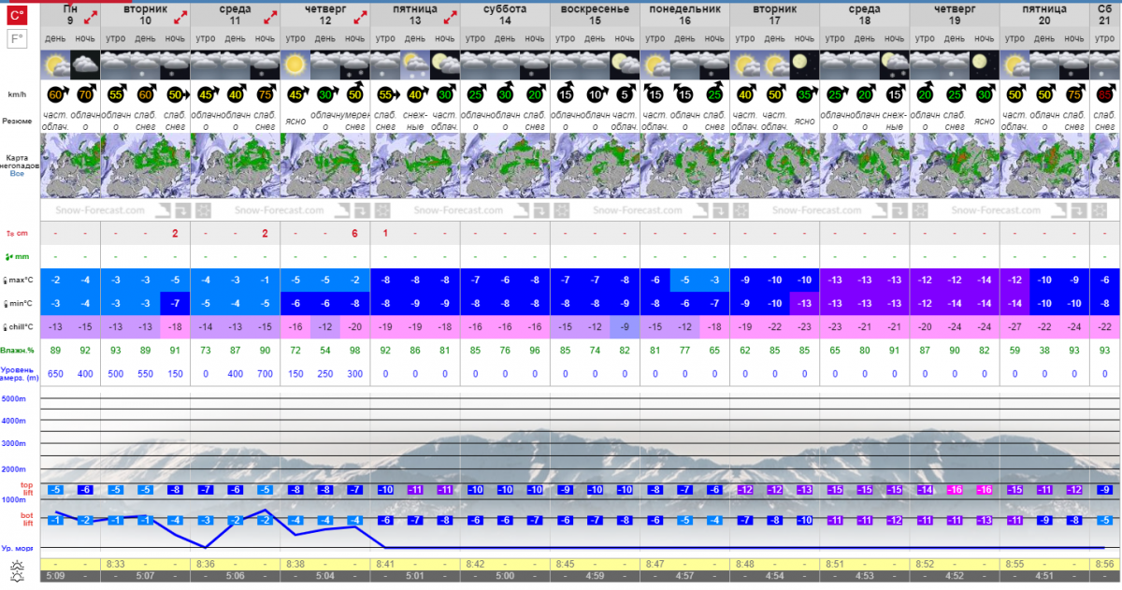This screenshot has height=590, width=1122.
Task: Open the snowfall map for четверг 19
Action: pos(955,165)
